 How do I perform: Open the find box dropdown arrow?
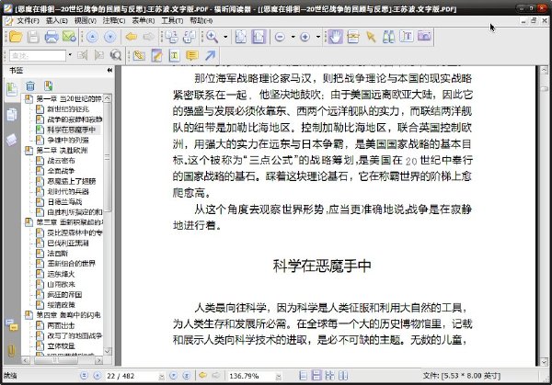tap(70, 55)
